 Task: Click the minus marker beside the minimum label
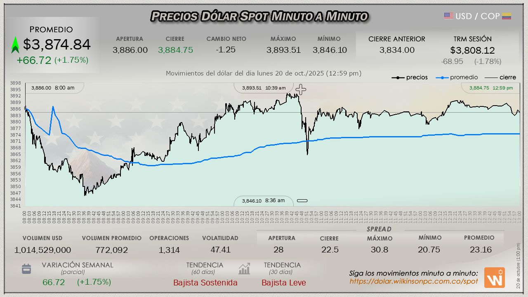302,201
